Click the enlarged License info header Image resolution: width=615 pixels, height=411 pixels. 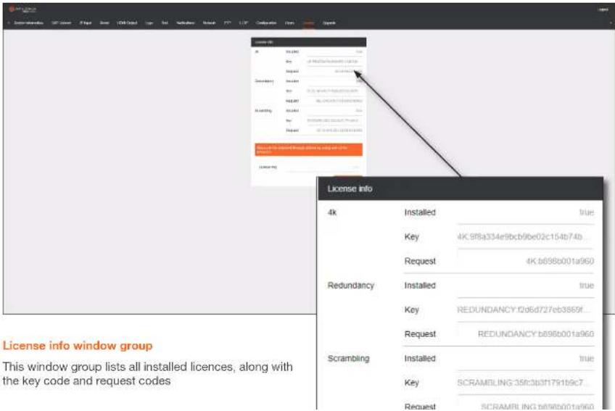point(460,188)
